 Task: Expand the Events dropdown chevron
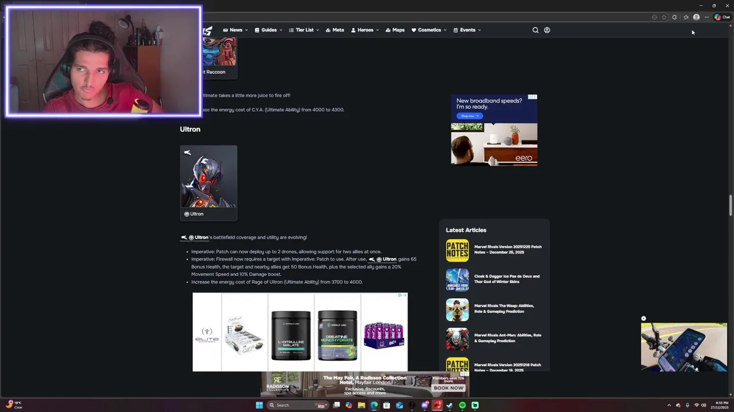pos(479,30)
